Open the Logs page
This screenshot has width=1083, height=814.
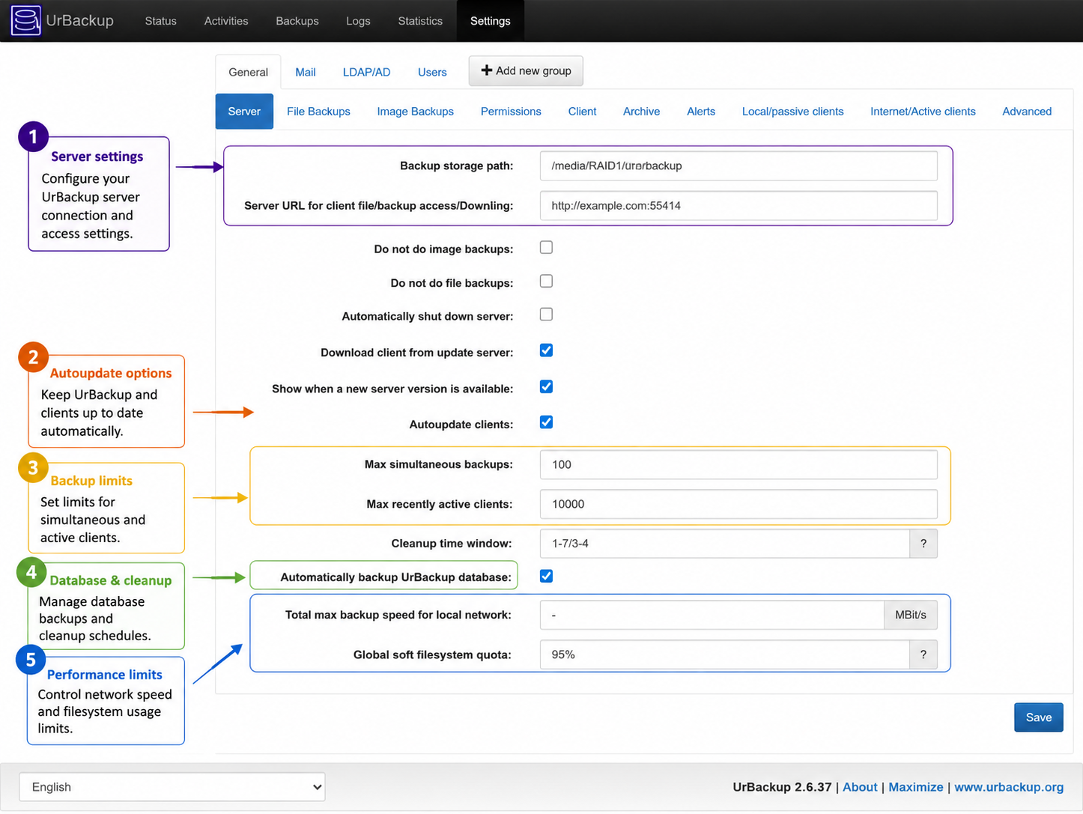pyautogui.click(x=358, y=21)
